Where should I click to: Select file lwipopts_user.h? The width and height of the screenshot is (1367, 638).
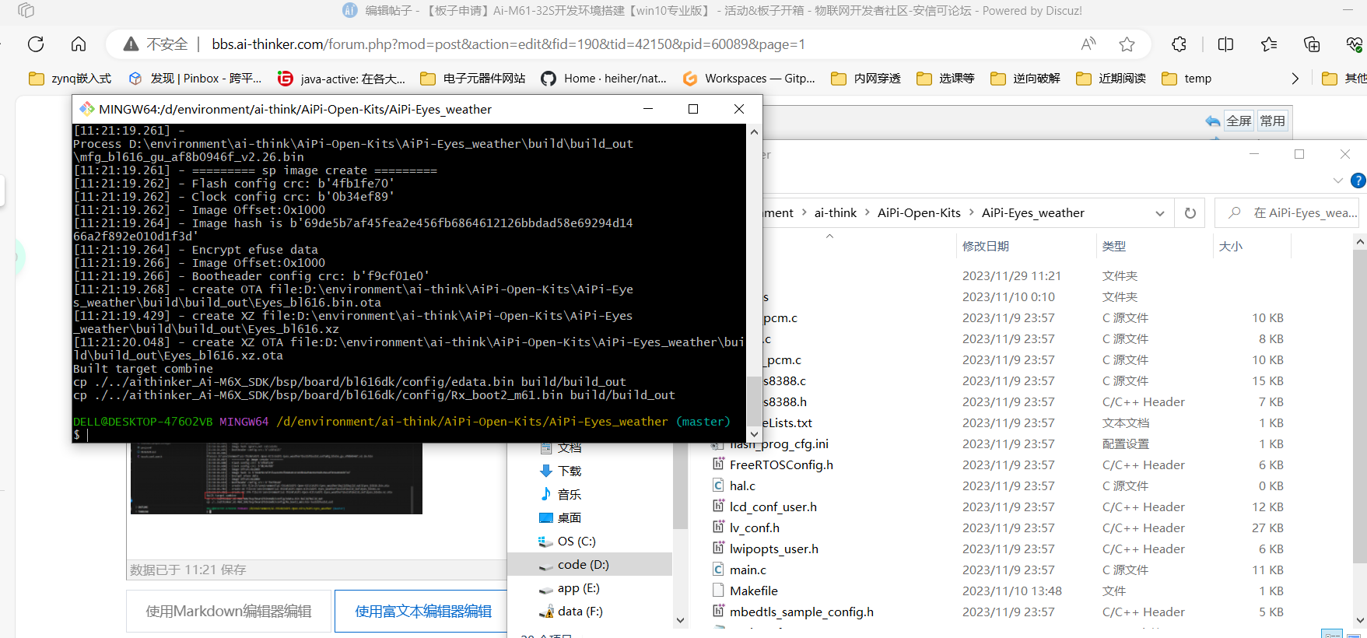pyautogui.click(x=773, y=549)
